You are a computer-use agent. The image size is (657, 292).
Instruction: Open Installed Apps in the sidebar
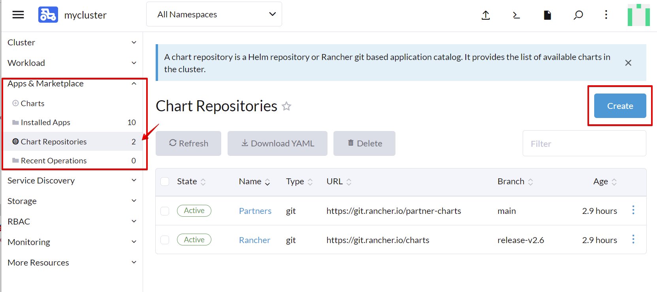point(72,122)
